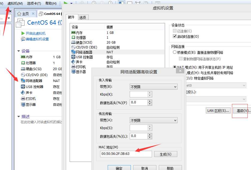Click the large virtual machine icon beside CentOS 64 title
This screenshot has width=251, height=170.
click(20, 23)
